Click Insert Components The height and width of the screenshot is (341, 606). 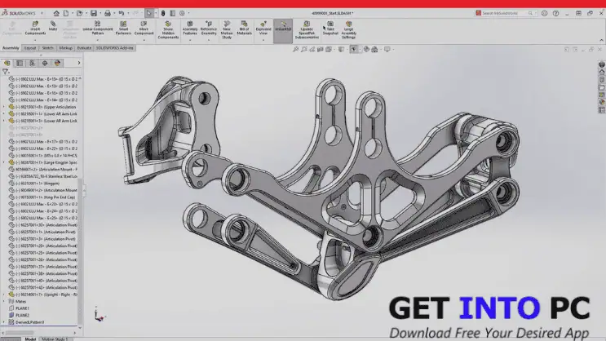pyautogui.click(x=35, y=29)
